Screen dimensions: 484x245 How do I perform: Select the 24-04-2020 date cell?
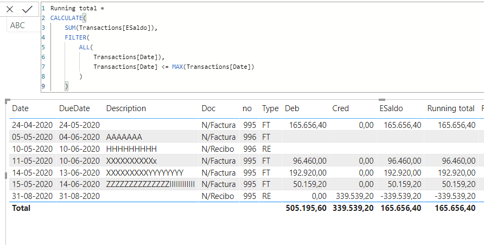click(x=33, y=125)
